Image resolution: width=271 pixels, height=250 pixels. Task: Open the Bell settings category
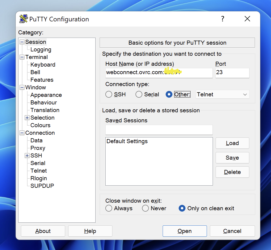(x=35, y=72)
